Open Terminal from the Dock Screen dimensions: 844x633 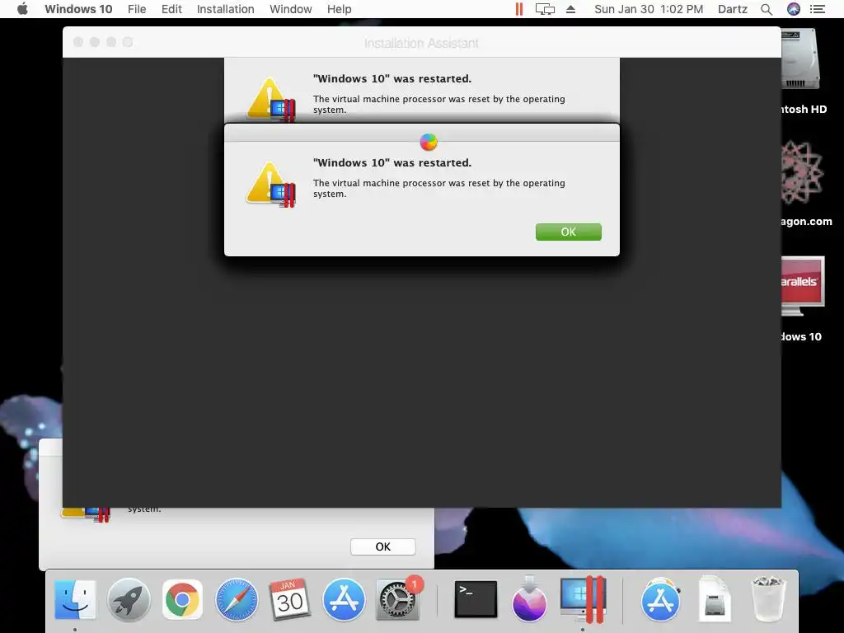pyautogui.click(x=476, y=599)
